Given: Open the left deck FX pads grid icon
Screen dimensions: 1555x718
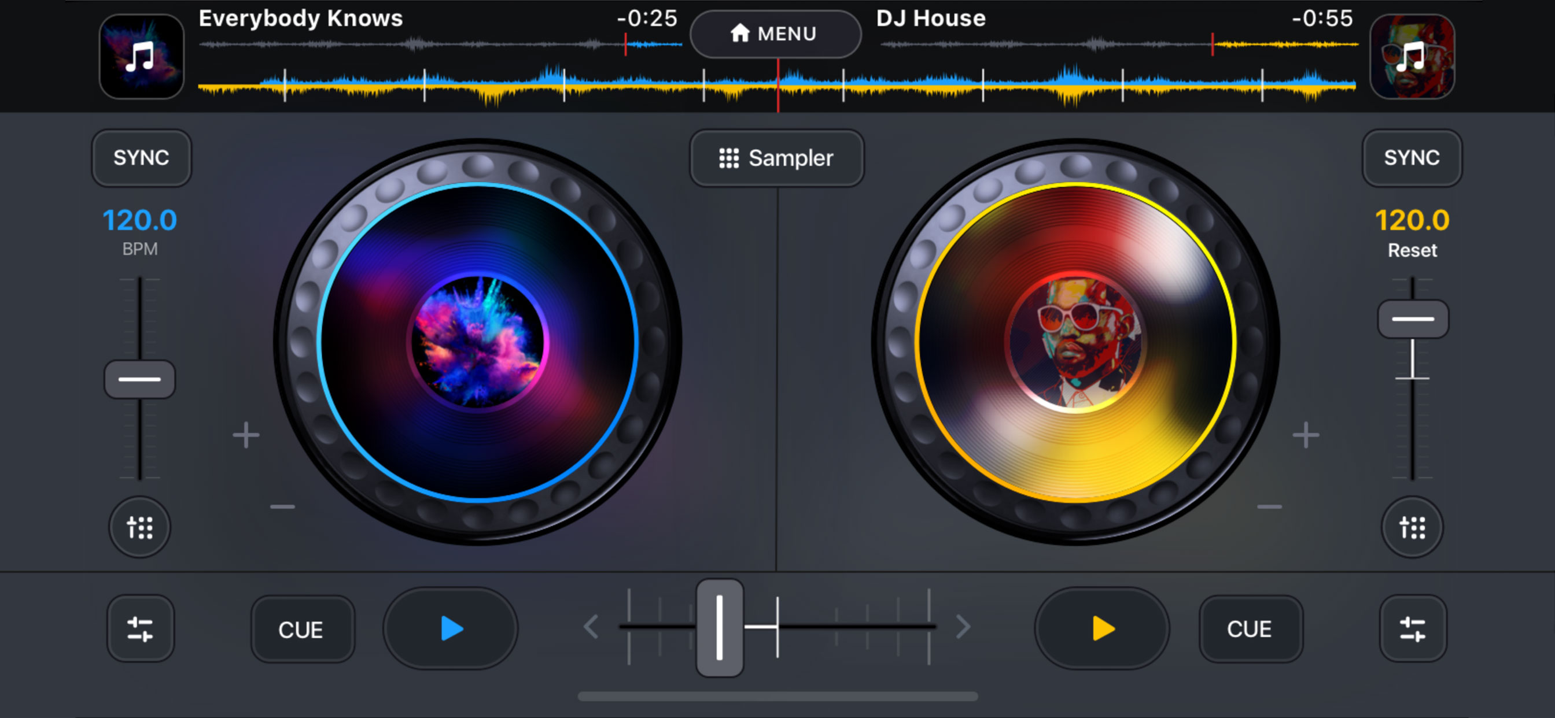Looking at the screenshot, I should [140, 527].
